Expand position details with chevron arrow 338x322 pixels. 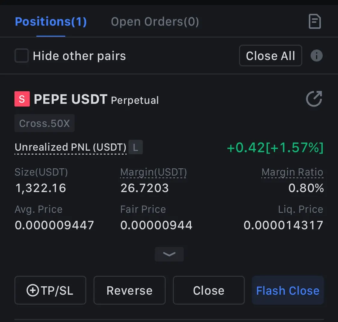pos(169,254)
